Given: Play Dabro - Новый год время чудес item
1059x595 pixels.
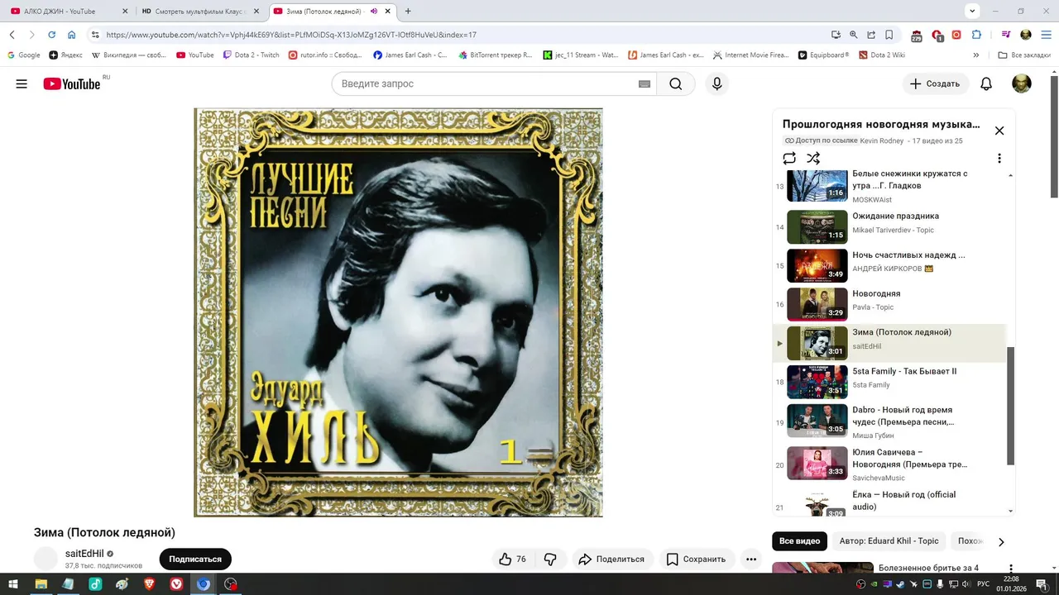Looking at the screenshot, I should (x=889, y=421).
